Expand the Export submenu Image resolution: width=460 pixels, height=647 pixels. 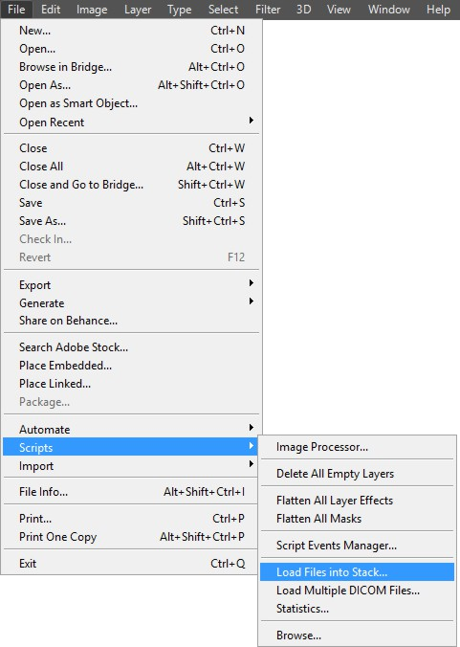point(131,284)
